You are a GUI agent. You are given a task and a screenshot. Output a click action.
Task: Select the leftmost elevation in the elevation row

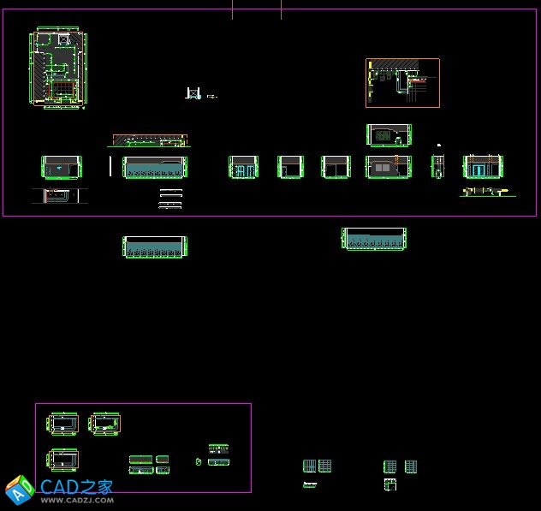point(61,167)
